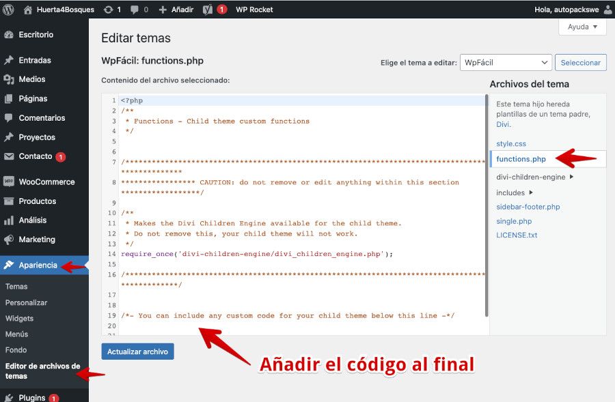This screenshot has height=402, width=615.
Task: Open the comments bubble icon in admin bar
Action: pyautogui.click(x=135, y=10)
